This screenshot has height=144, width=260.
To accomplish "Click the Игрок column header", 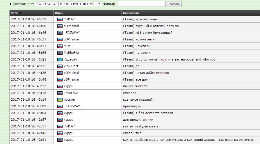I will click(x=59, y=13).
